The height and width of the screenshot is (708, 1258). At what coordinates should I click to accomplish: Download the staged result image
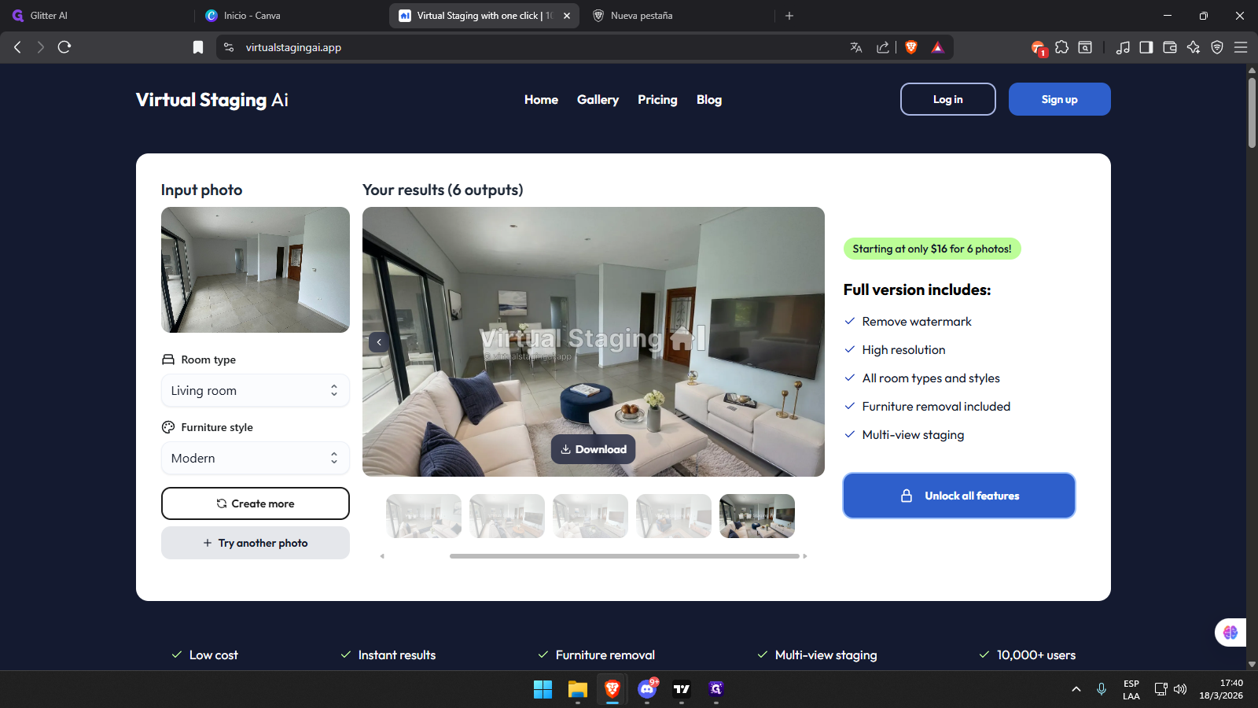pyautogui.click(x=593, y=449)
